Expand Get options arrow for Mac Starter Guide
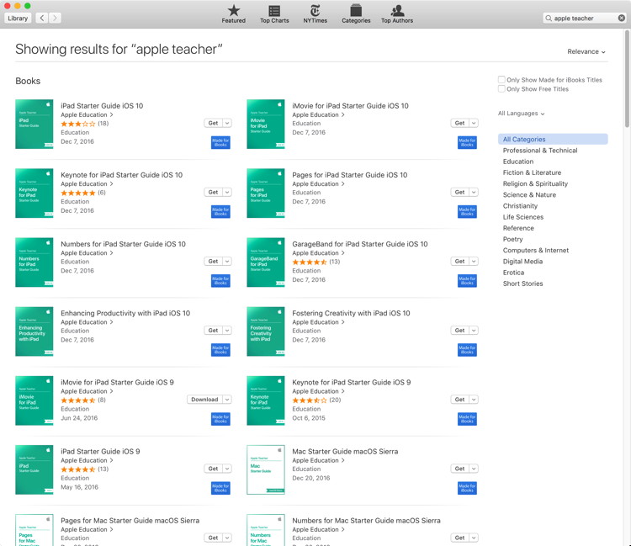 pyautogui.click(x=474, y=469)
